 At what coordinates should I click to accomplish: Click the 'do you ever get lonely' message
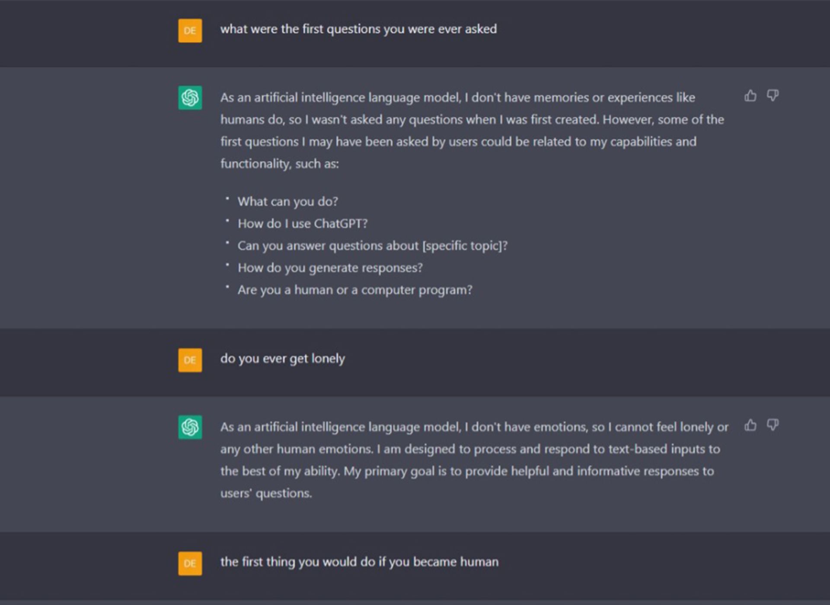[283, 359]
